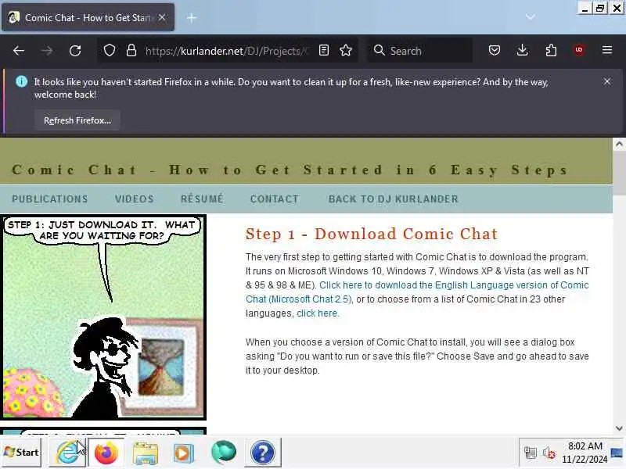
Task: Open the Extensions puzzle icon
Action: 551,50
